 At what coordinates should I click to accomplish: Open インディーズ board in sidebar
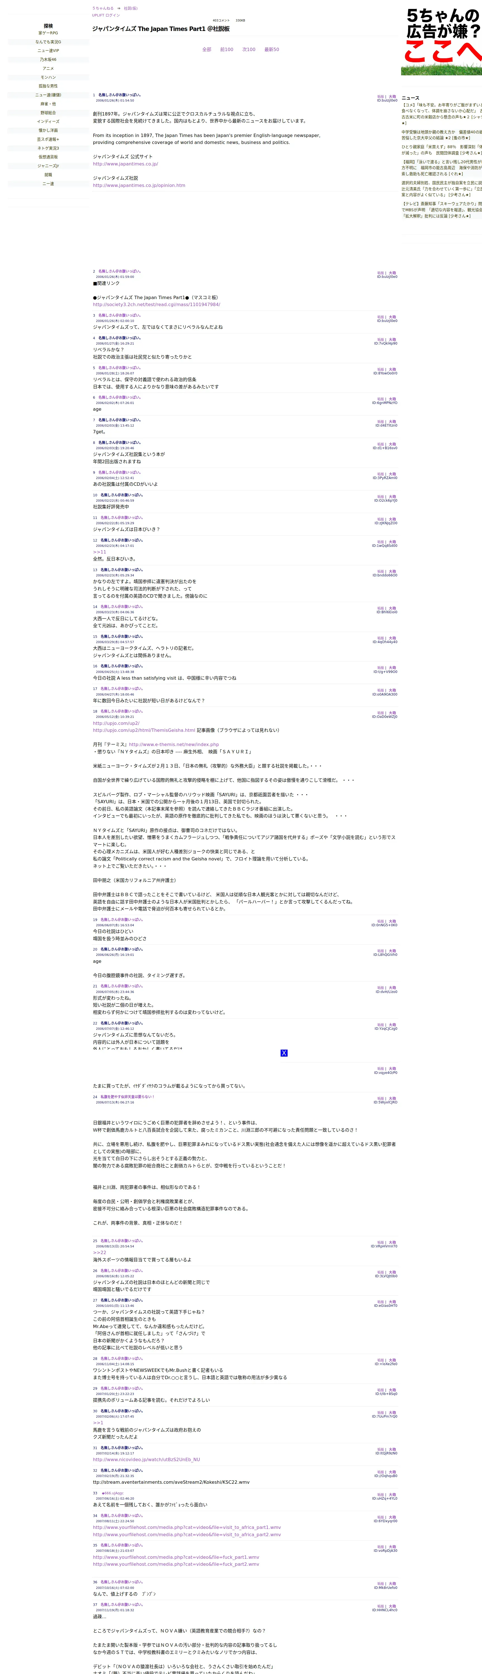pos(48,122)
